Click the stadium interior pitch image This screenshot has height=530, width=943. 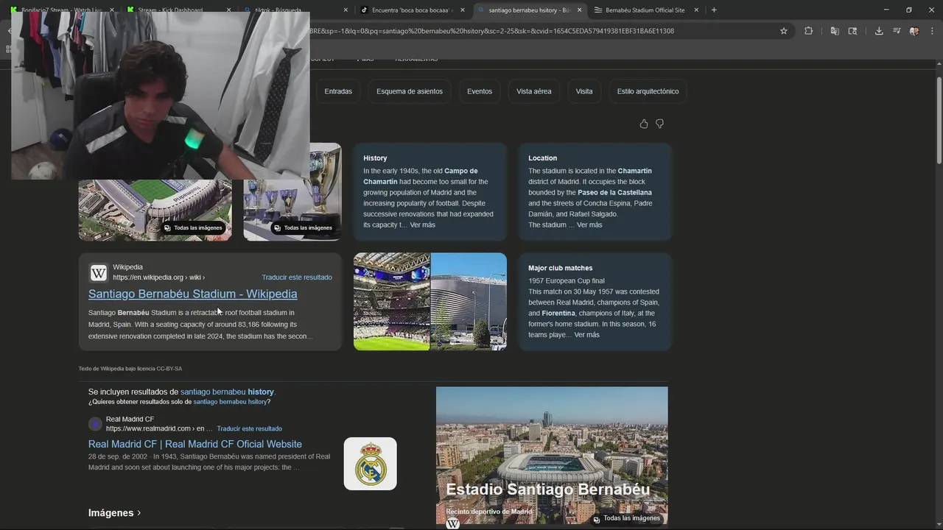pyautogui.click(x=392, y=302)
